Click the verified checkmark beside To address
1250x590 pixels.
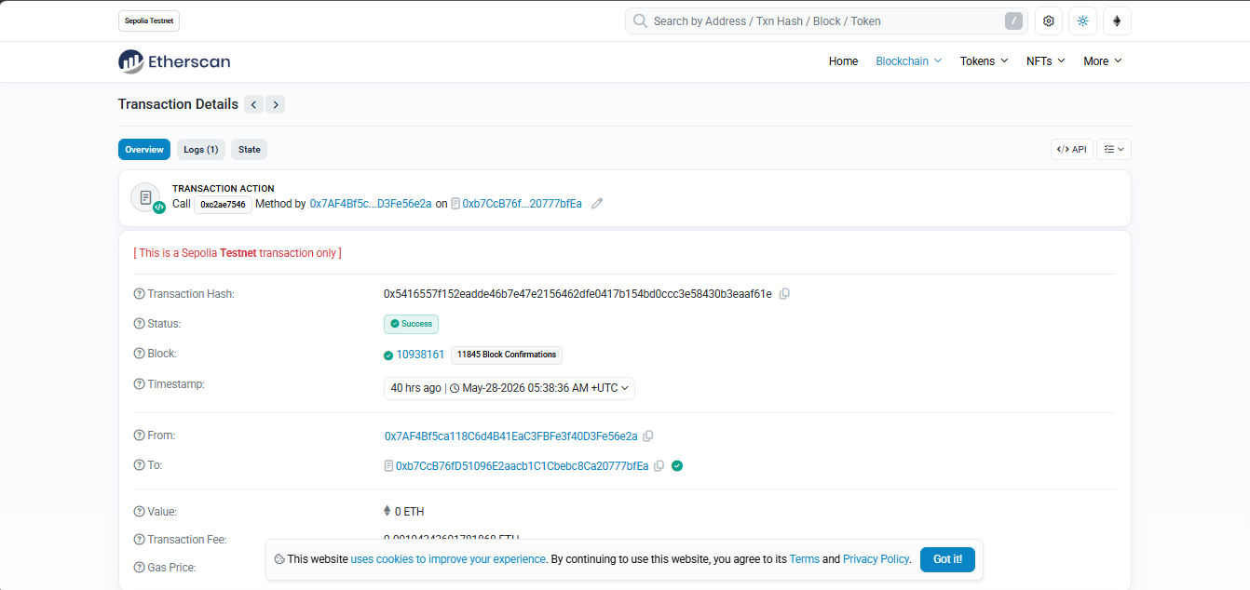[x=677, y=465]
